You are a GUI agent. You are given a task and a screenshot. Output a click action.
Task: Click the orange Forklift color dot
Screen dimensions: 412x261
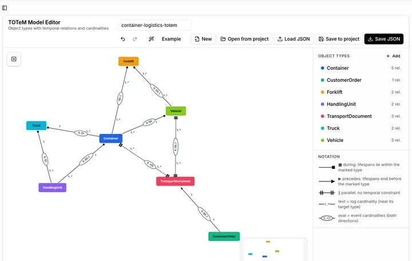tap(322, 92)
